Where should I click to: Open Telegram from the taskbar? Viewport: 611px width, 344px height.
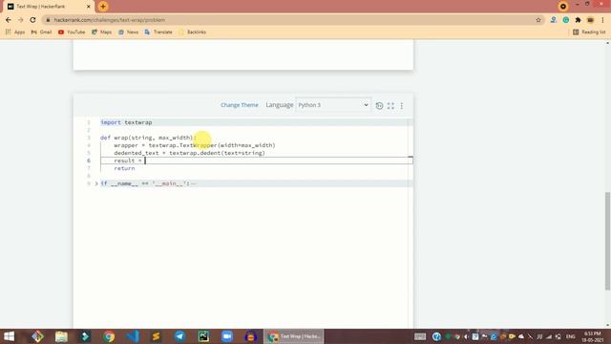coord(179,336)
